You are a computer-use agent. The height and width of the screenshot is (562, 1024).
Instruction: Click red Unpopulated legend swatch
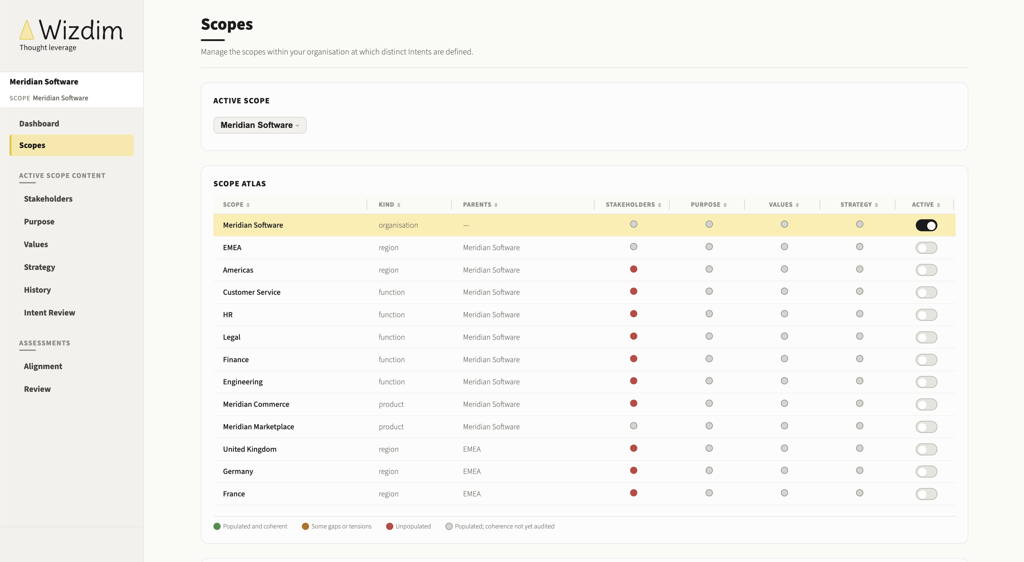point(390,526)
